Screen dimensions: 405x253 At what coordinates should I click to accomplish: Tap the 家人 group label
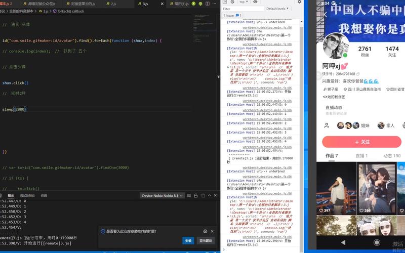click(x=390, y=125)
